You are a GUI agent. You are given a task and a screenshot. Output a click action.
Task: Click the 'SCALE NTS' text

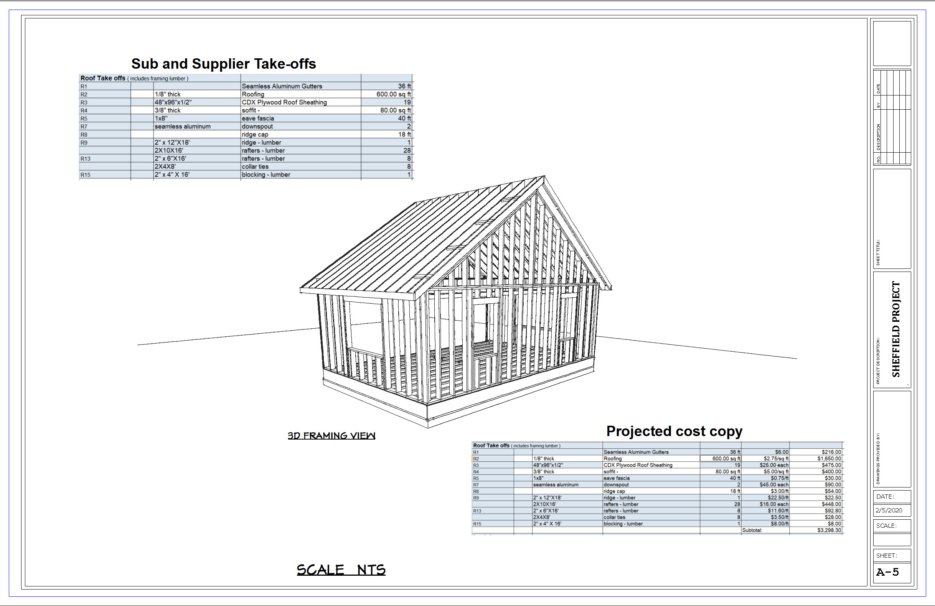click(341, 570)
